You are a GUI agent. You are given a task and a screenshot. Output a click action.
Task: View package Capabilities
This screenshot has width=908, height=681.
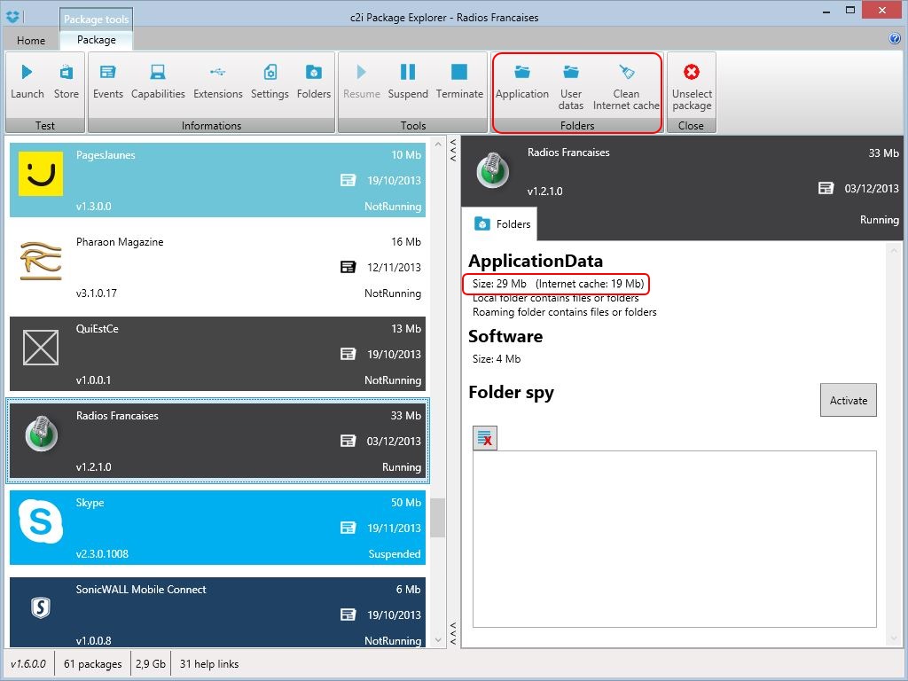click(158, 82)
